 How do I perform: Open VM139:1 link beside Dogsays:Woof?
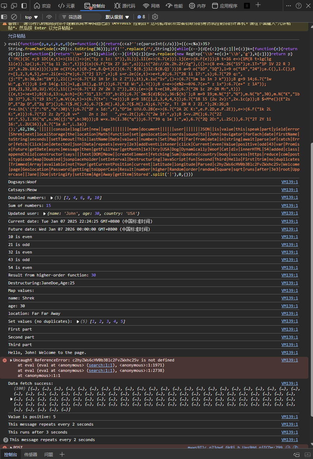tap(289, 182)
